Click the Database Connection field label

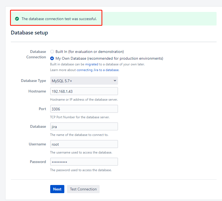click(36, 54)
